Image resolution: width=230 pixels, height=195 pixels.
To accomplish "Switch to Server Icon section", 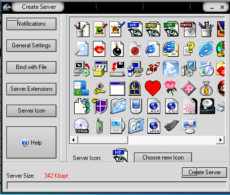I will point(31,111).
